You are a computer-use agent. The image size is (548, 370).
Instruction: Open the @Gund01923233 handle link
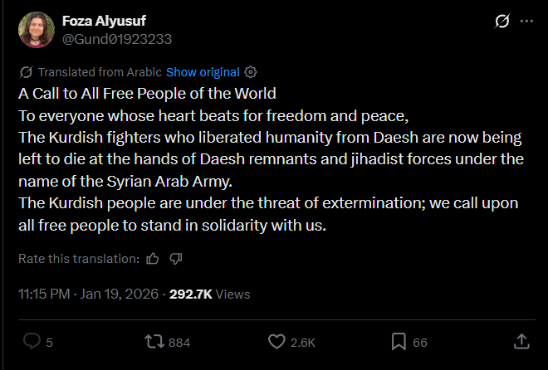coord(117,38)
